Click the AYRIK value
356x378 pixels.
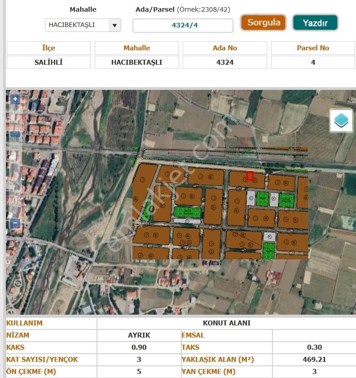pos(139,335)
